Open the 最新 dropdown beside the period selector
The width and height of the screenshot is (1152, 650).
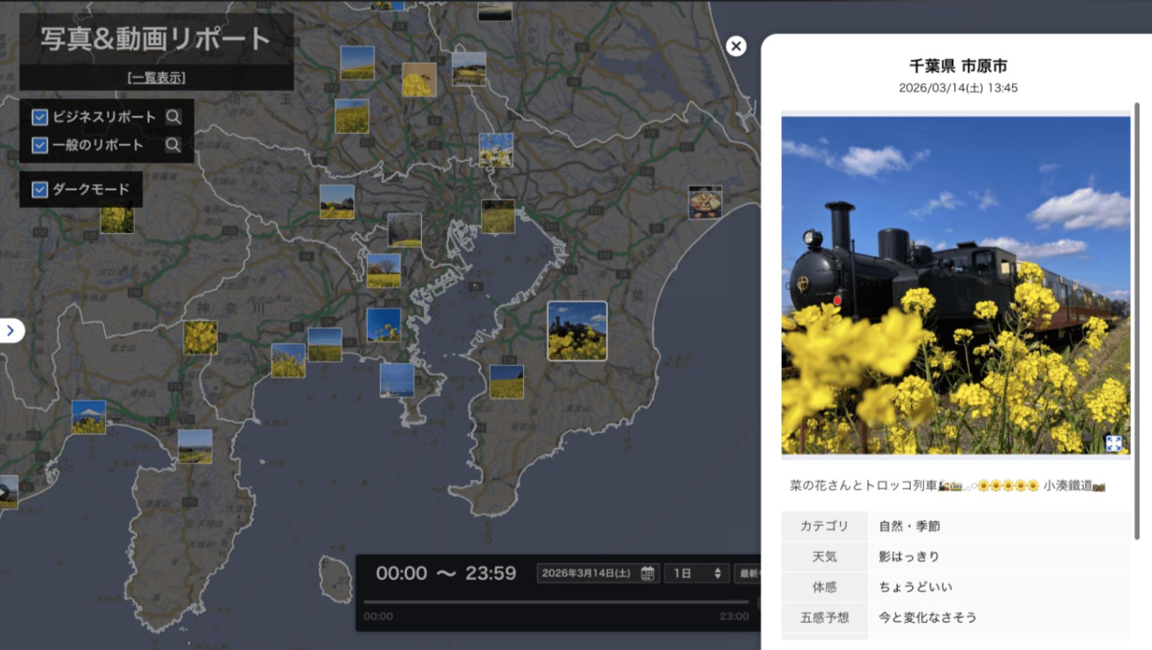coord(748,573)
